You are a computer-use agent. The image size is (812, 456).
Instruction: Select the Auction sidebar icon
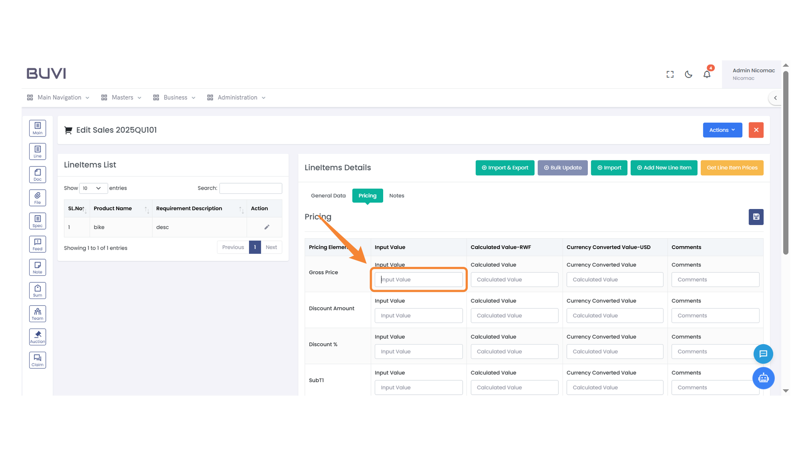pos(37,337)
